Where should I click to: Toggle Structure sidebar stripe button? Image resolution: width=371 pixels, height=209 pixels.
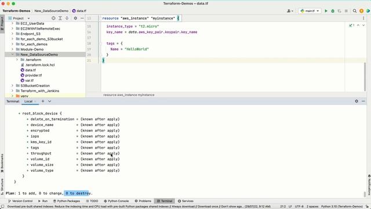point(2,187)
